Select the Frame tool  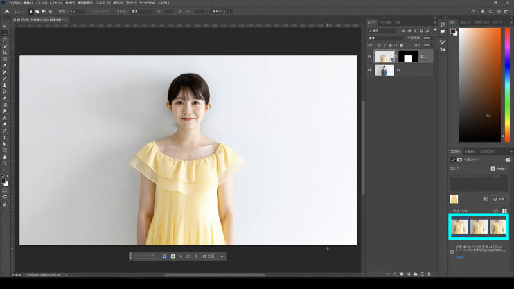click(4, 59)
